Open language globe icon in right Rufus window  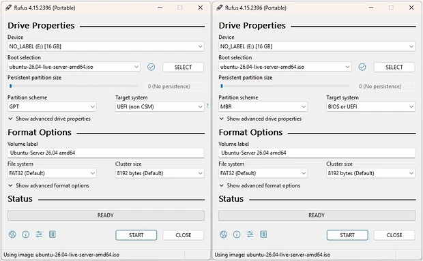click(223, 234)
